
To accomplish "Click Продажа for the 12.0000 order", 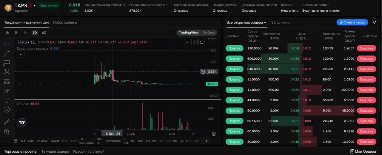I will (366, 142).
